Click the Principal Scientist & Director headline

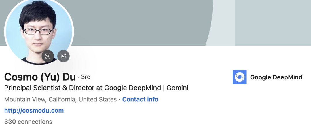click(x=96, y=88)
